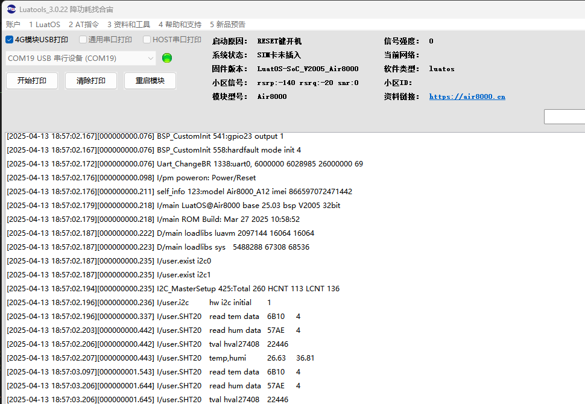Click the signal strength value 0
The image size is (585, 404).
431,42
